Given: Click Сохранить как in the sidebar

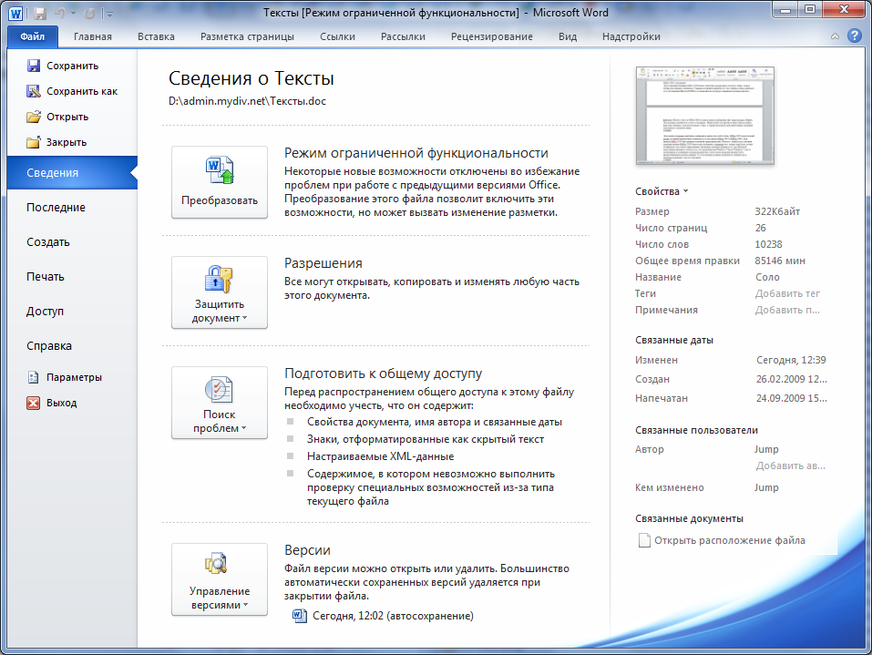Looking at the screenshot, I should coord(82,91).
